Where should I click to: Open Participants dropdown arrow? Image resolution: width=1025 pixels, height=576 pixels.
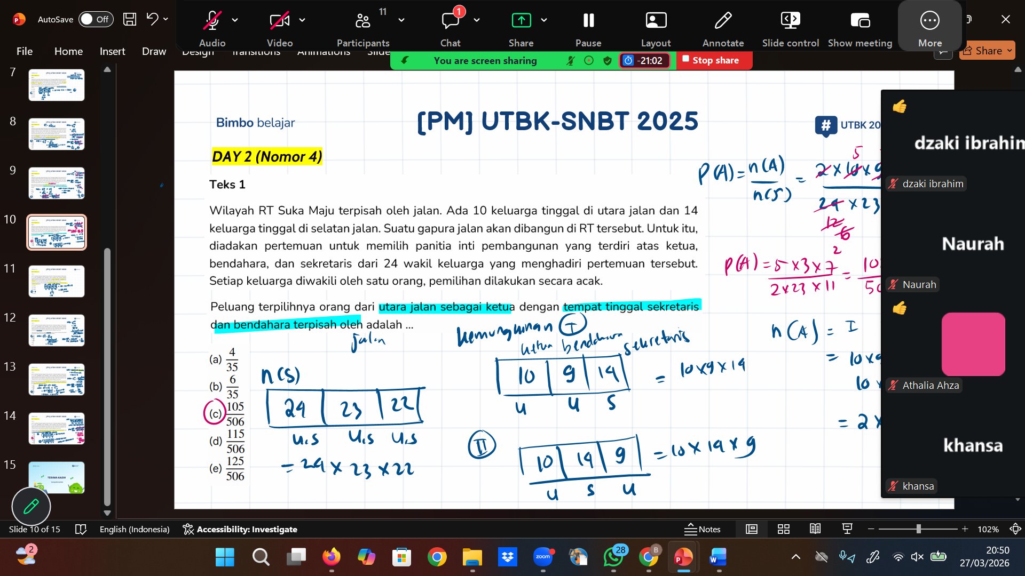point(401,20)
